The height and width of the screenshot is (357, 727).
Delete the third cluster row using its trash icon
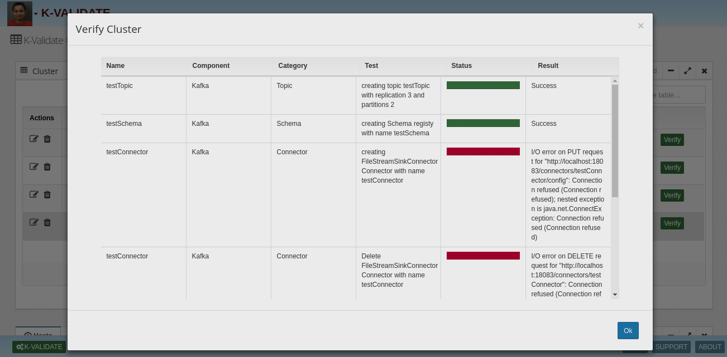pyautogui.click(x=47, y=194)
